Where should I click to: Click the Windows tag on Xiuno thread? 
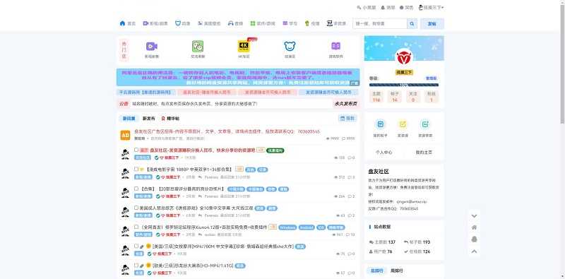[x=287, y=227]
